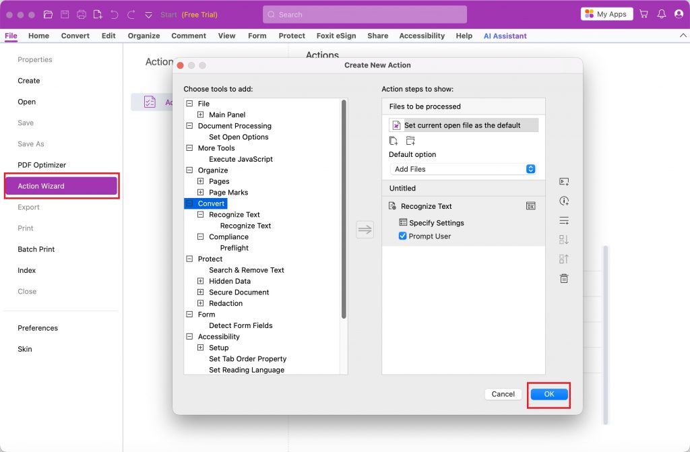Click the add divider lines icon at right
Image resolution: width=690 pixels, height=452 pixels.
click(x=564, y=220)
